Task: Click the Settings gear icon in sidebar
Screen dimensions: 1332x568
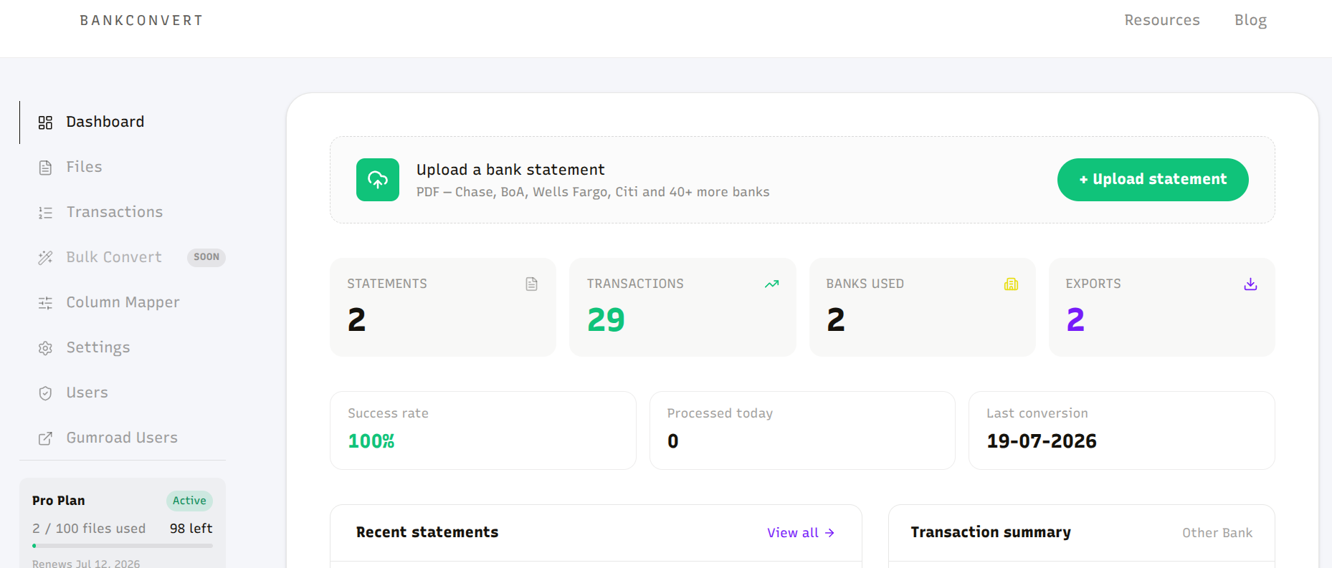Action: [x=45, y=348]
